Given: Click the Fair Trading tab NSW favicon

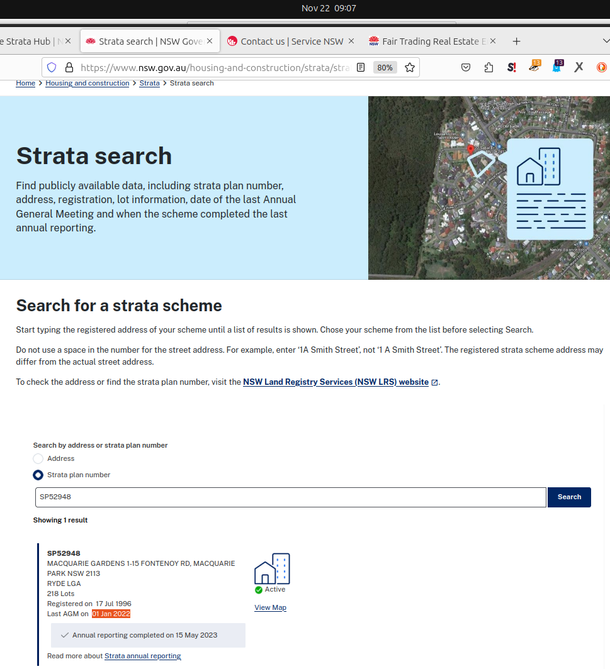Looking at the screenshot, I should coord(374,41).
